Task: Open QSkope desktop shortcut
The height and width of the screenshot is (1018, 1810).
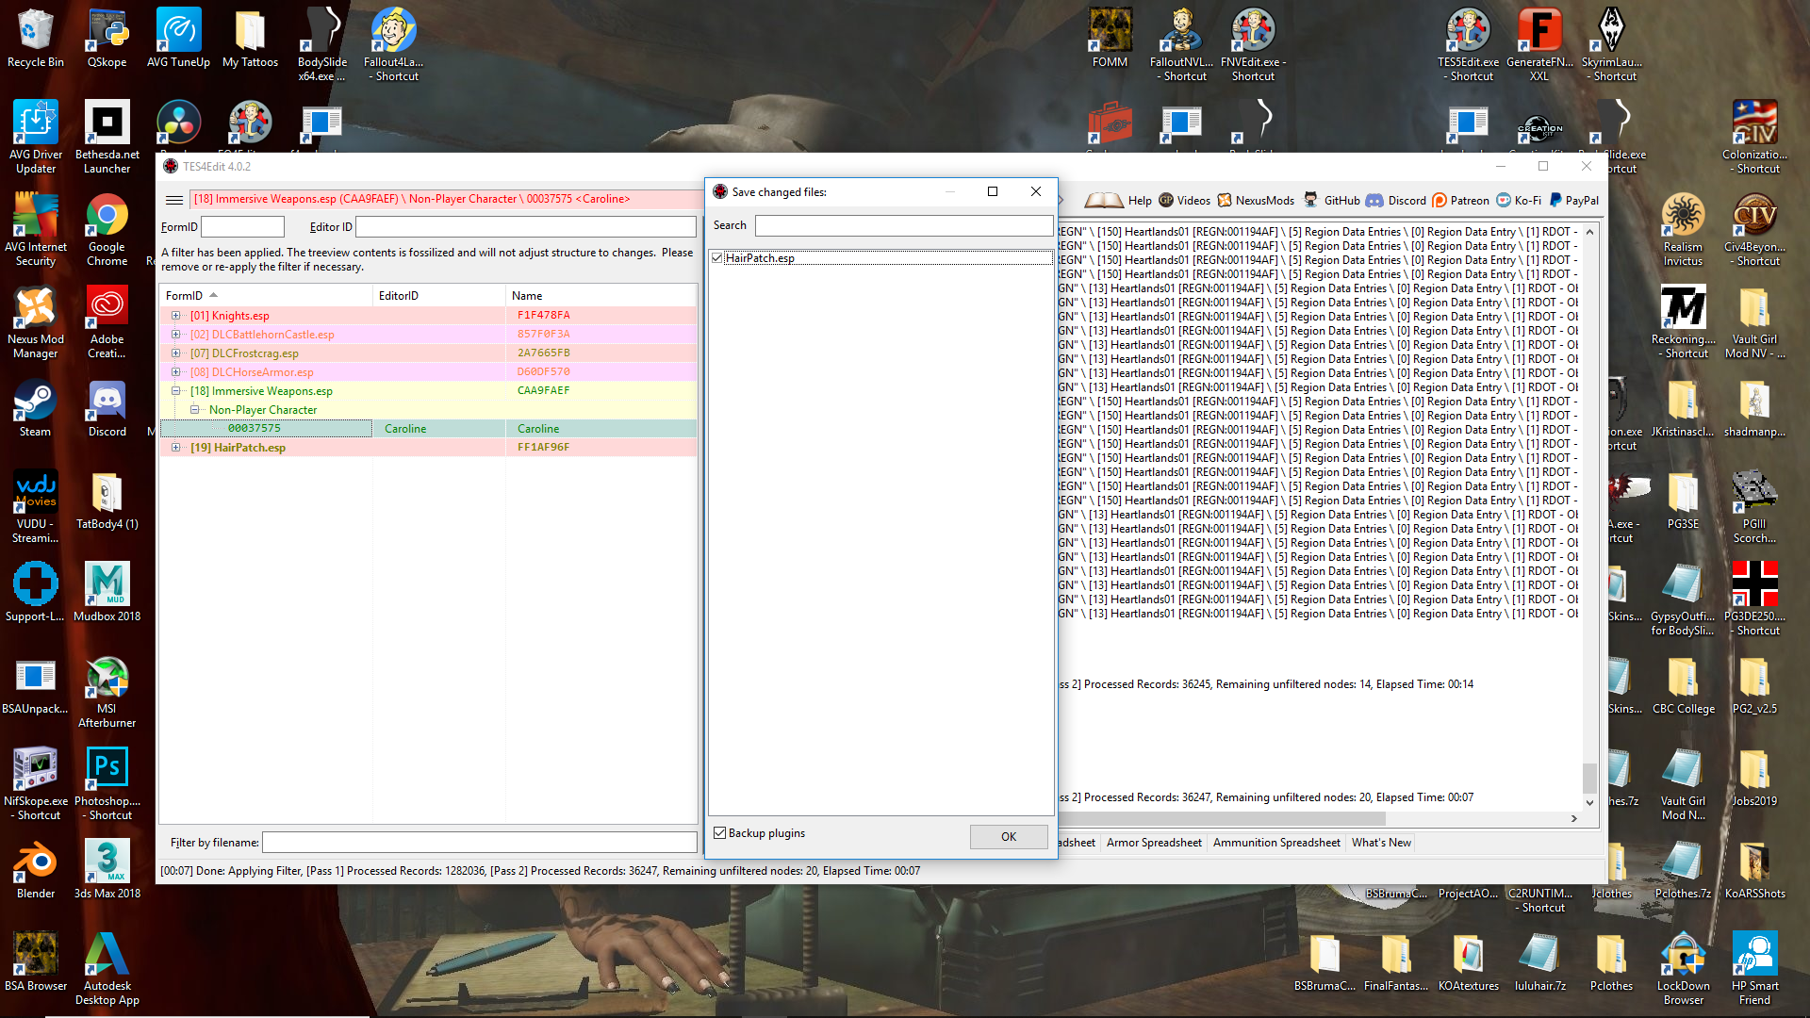Action: coord(107,40)
